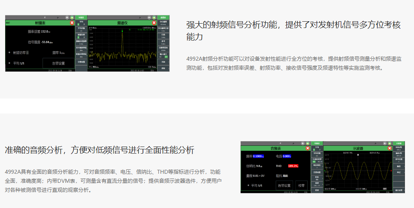Click the red-highlighted THD value in 音频表

[293, 166]
